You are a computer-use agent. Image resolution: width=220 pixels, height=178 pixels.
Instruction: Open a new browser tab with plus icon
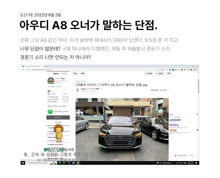click(46, 67)
